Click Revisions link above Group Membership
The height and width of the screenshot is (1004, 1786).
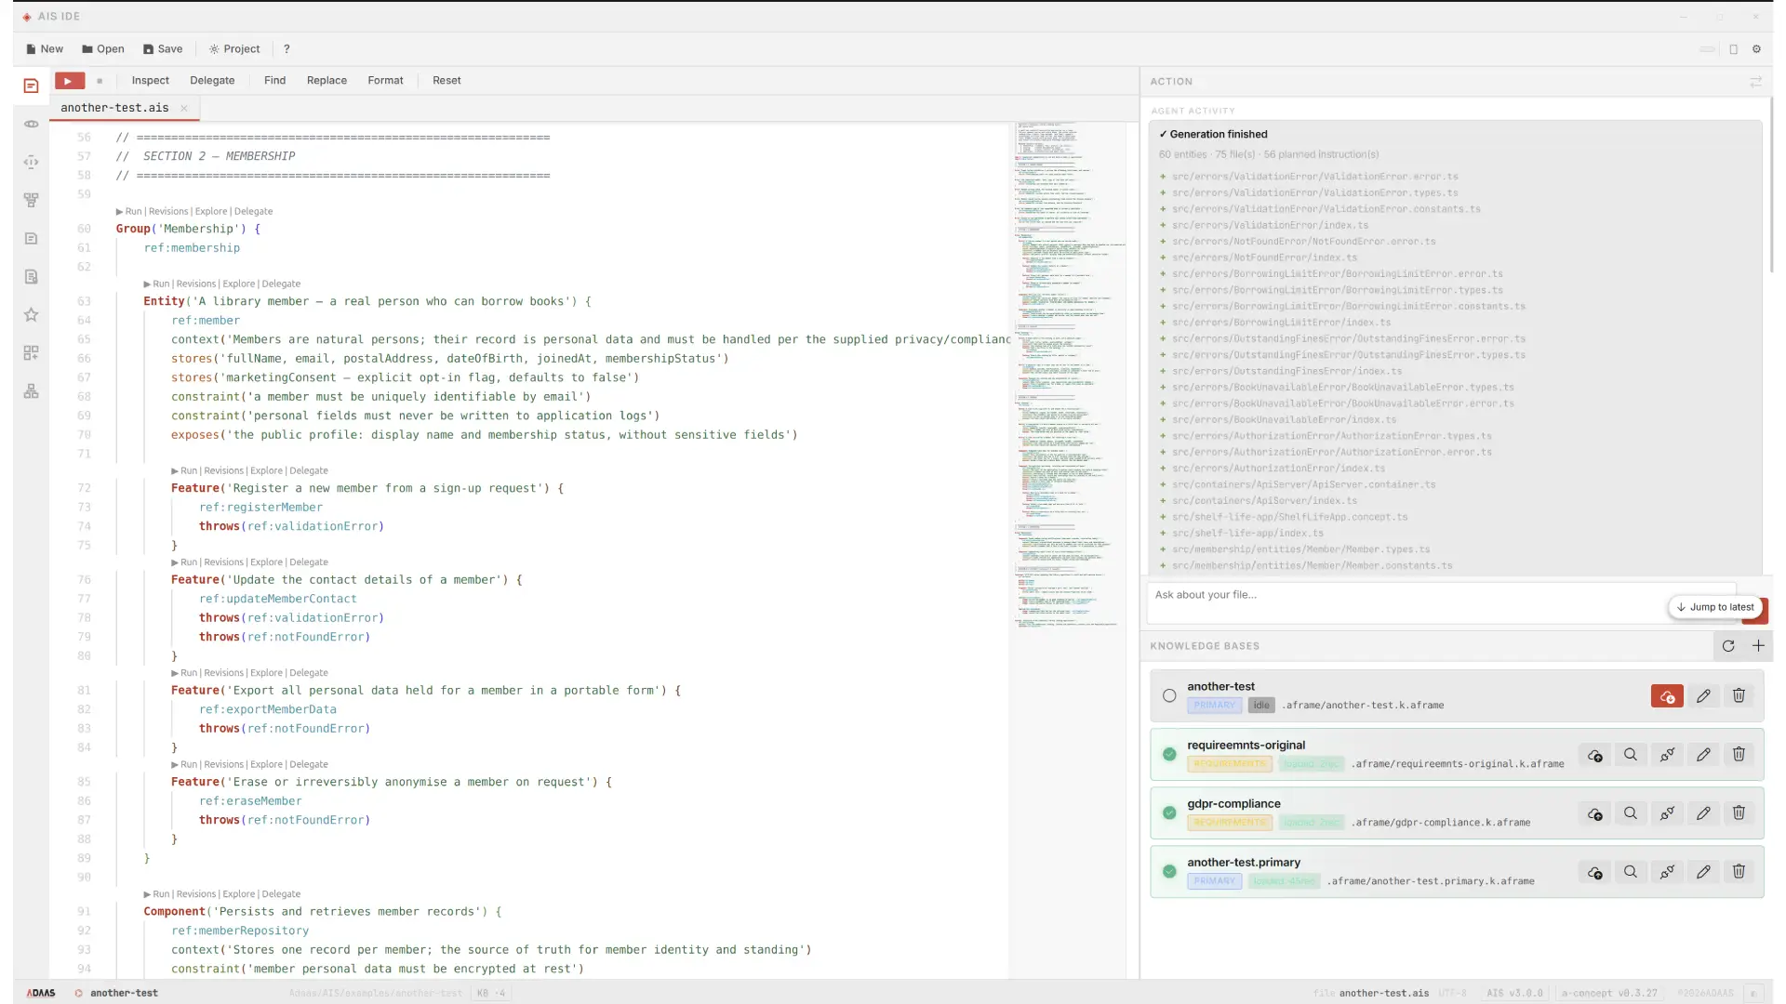pyautogui.click(x=168, y=211)
